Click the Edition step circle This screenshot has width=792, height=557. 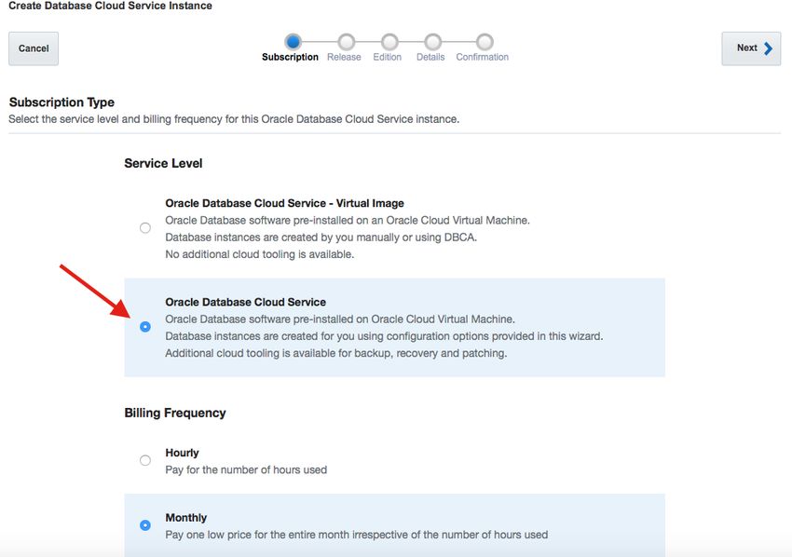pos(389,41)
